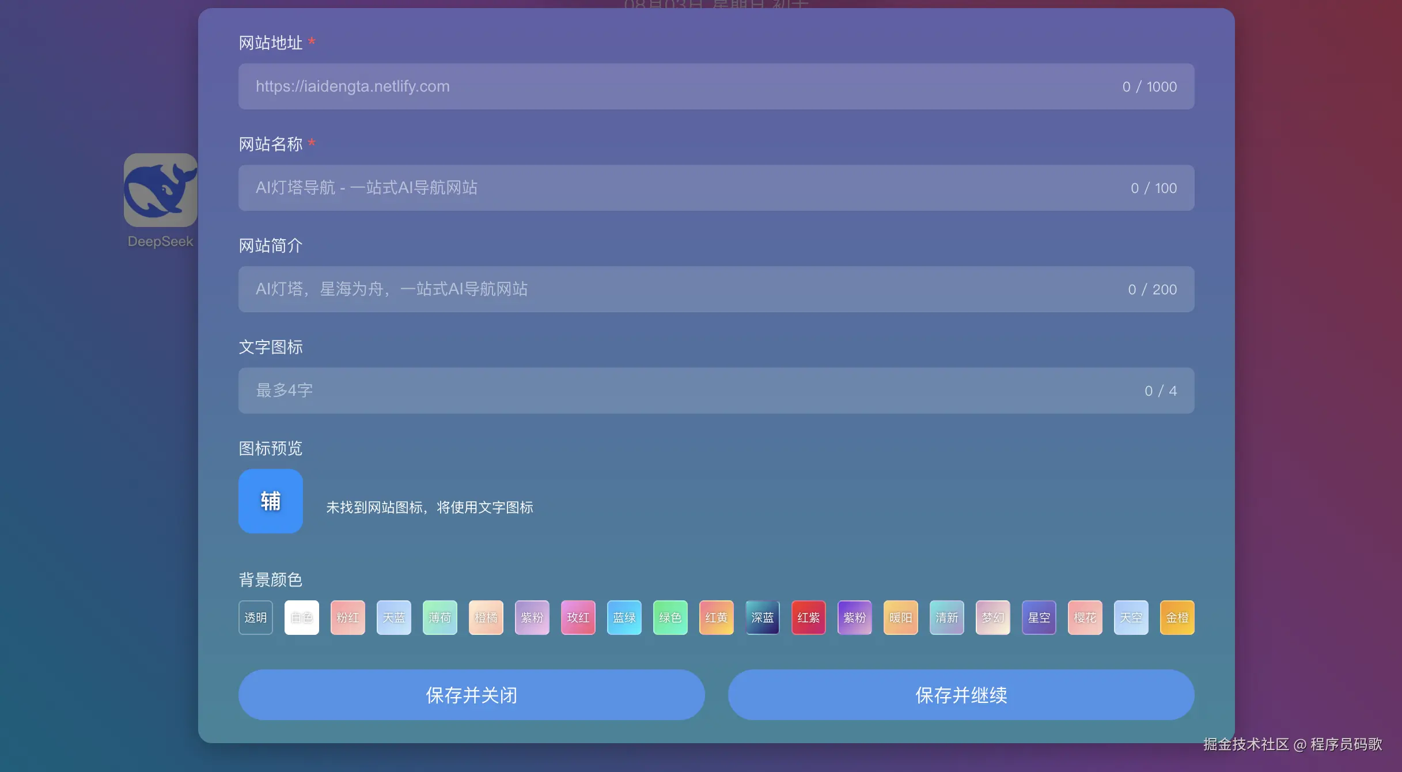The image size is (1402, 772).
Task: Select the transparent background swatch
Action: (x=255, y=618)
